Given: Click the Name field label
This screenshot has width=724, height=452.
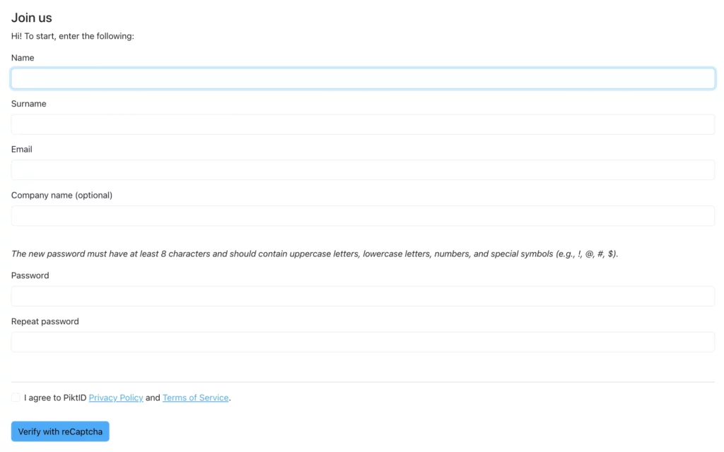Looking at the screenshot, I should coord(22,57).
